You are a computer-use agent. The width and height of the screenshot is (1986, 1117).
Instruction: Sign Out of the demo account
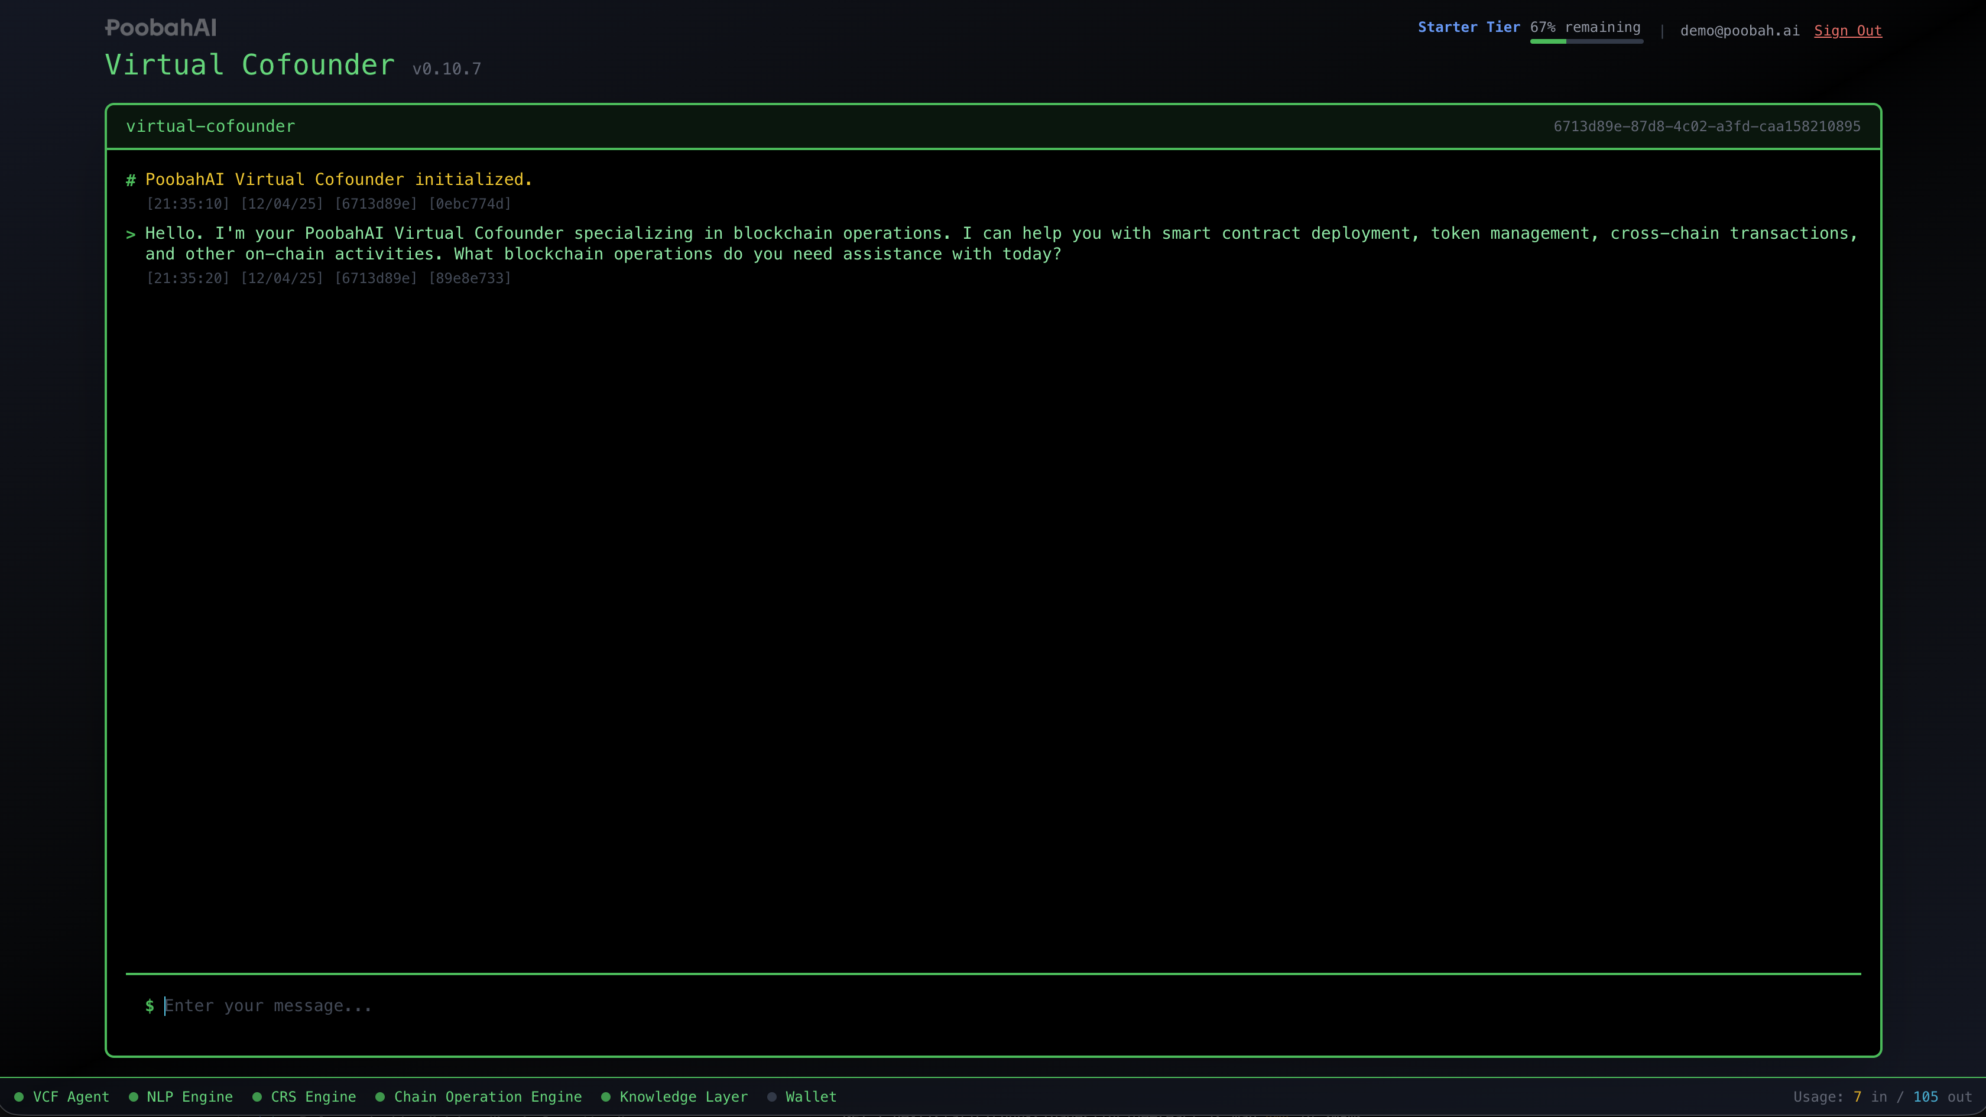pyautogui.click(x=1848, y=31)
